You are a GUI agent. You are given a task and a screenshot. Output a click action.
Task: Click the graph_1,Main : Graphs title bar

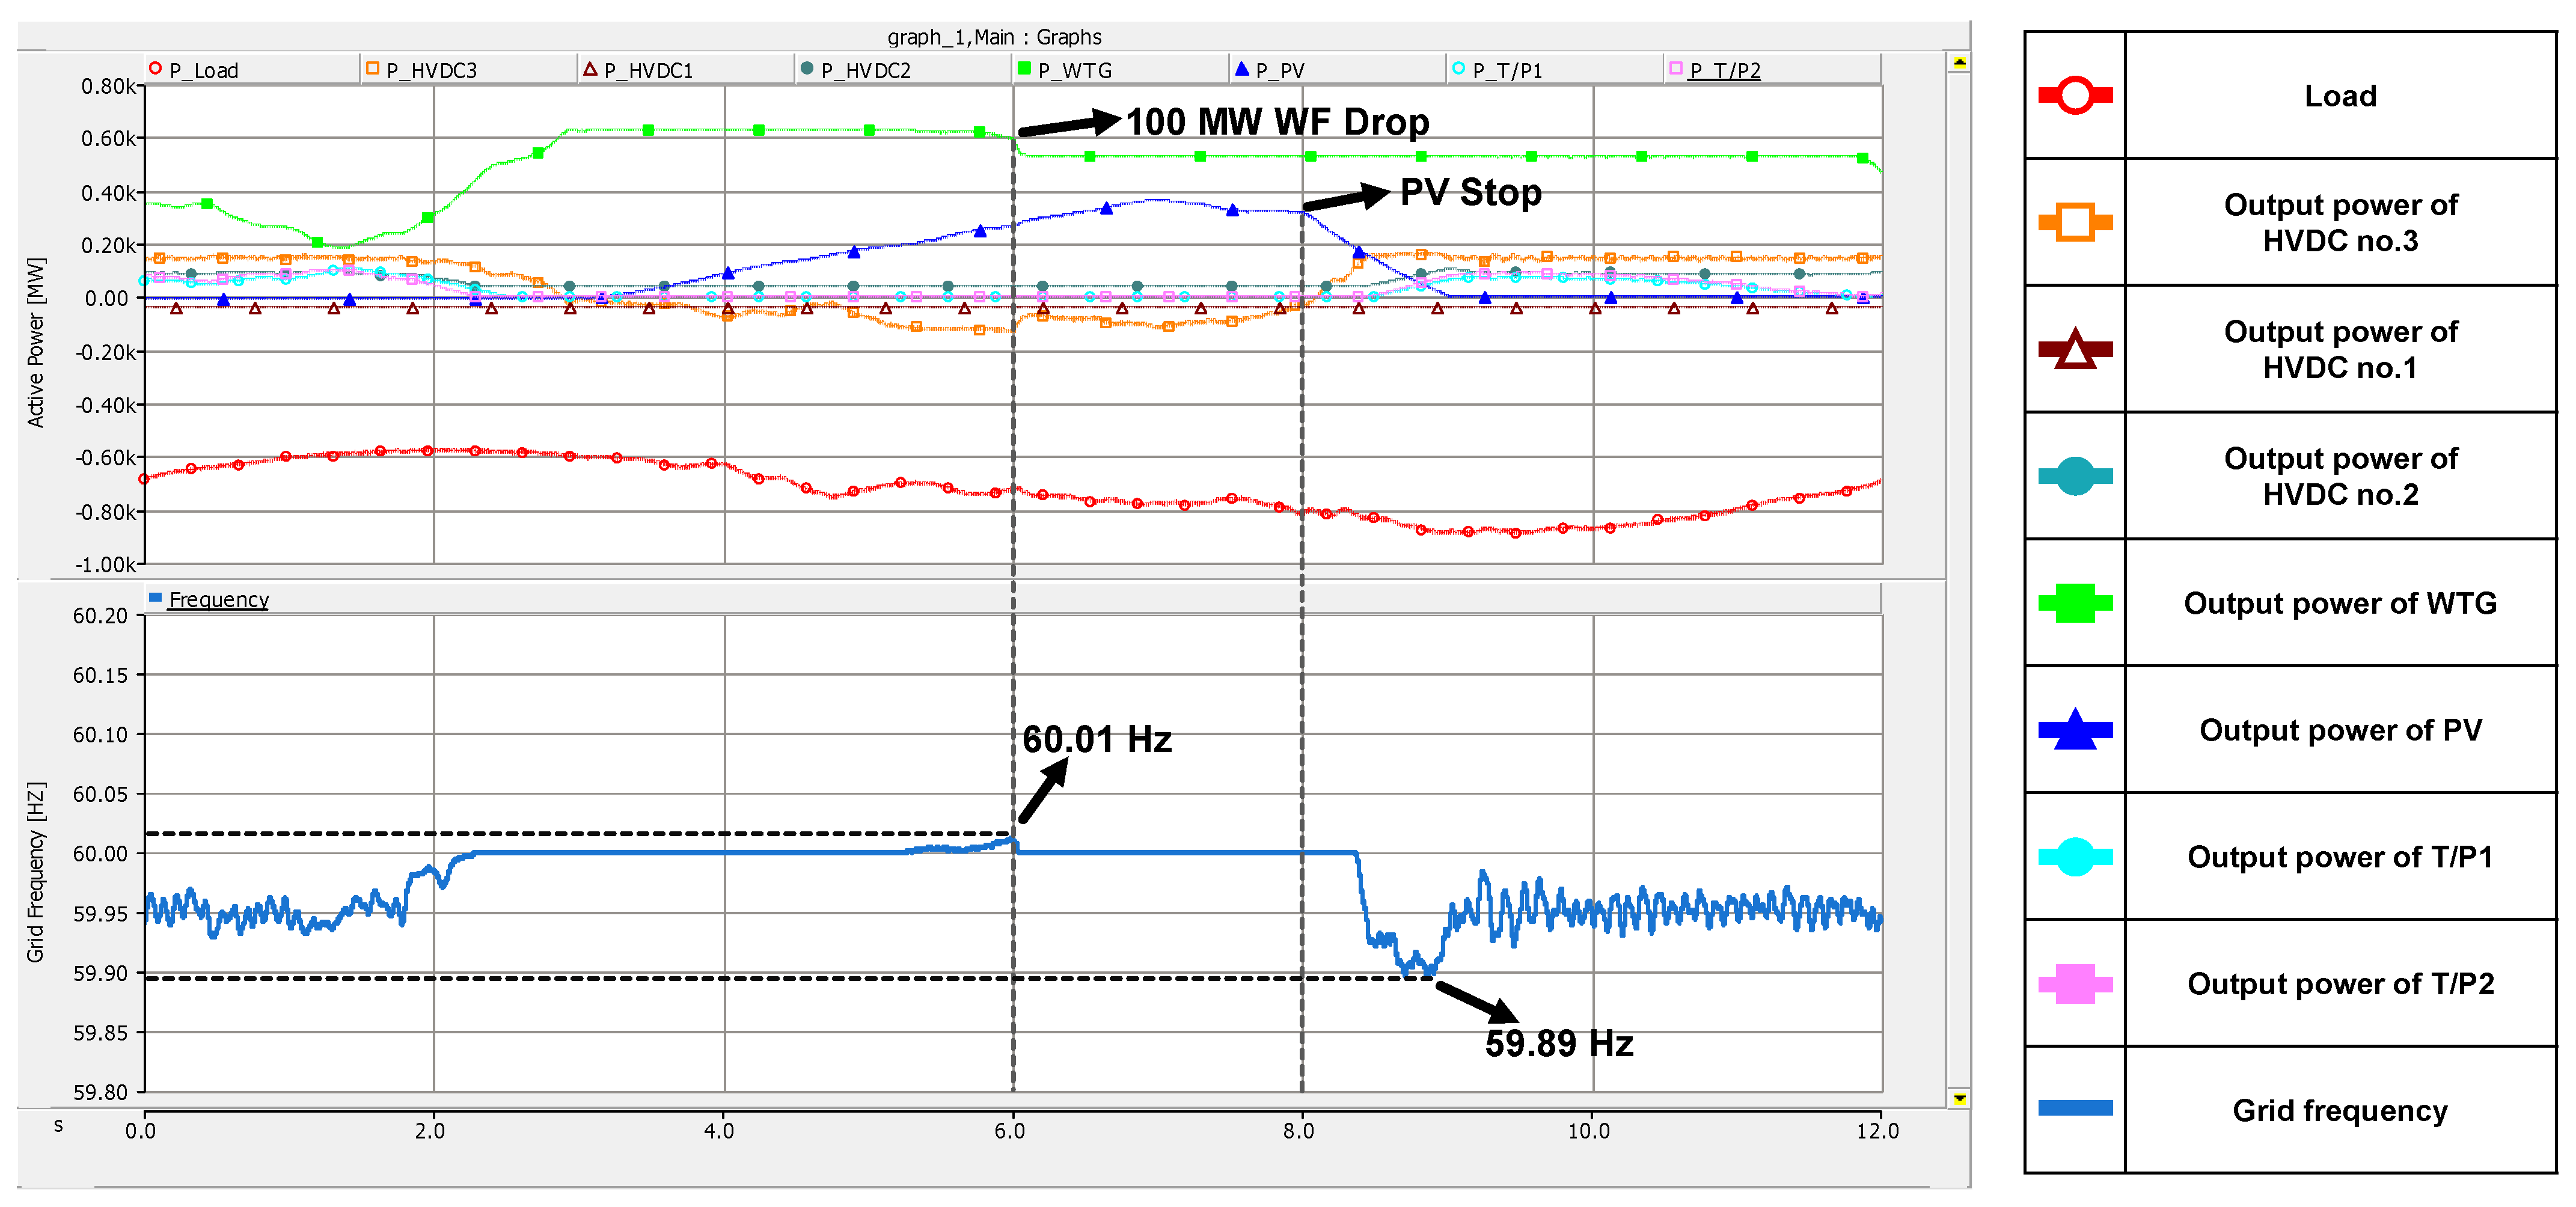(994, 37)
